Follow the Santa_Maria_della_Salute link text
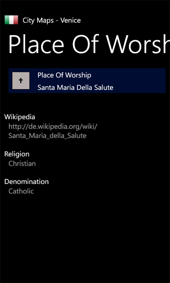Screen dimensions: 170x283 (x=47, y=136)
